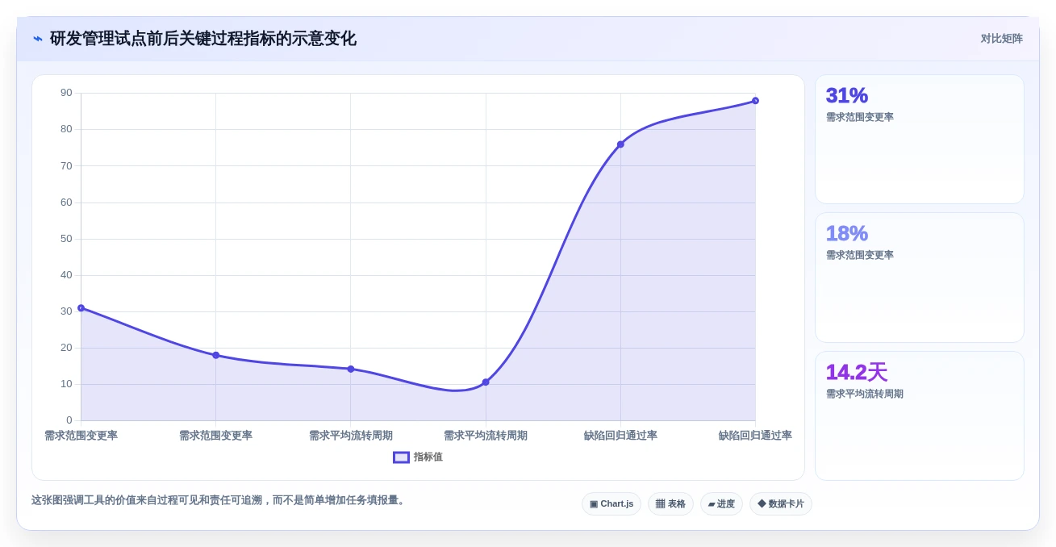Click the first 缺陷回归通过率 x-axis label

[620, 436]
